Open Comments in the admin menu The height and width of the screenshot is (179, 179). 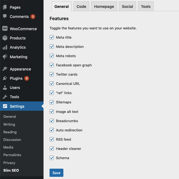(x=19, y=17)
